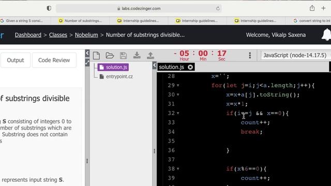
Task: Open the Classes breadcrumb link
Action: [x=58, y=35]
